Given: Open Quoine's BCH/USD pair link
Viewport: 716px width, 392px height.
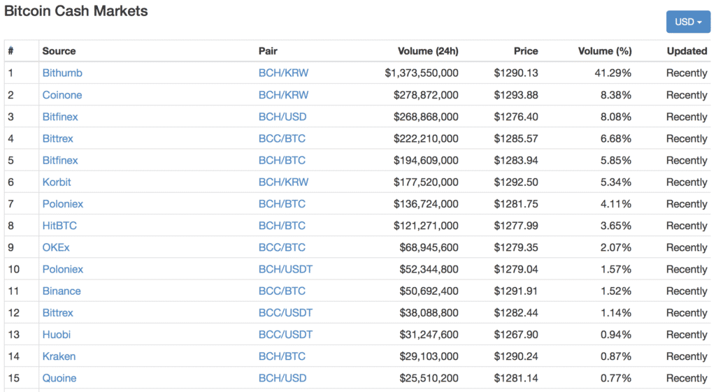Looking at the screenshot, I should pos(282,378).
